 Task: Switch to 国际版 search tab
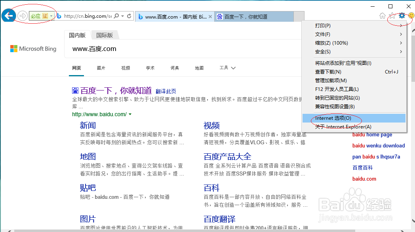pos(105,35)
